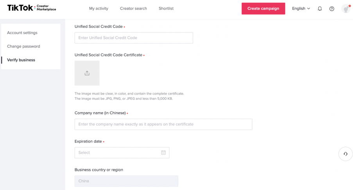Screen dimensions: 353x190
Task: Click the certificate upload icon box
Action: coord(87,73)
